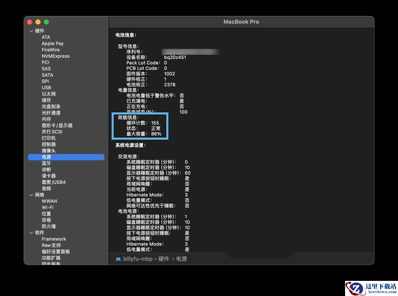Select 位置 under network
The height and width of the screenshot is (296, 398).
pos(46,214)
